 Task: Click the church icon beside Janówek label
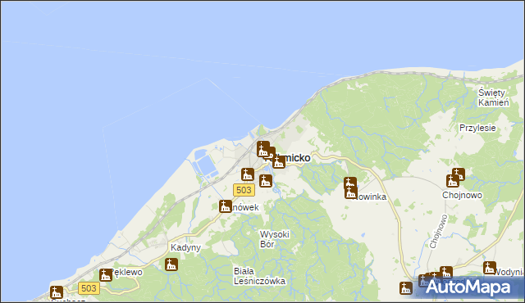[x=226, y=206]
